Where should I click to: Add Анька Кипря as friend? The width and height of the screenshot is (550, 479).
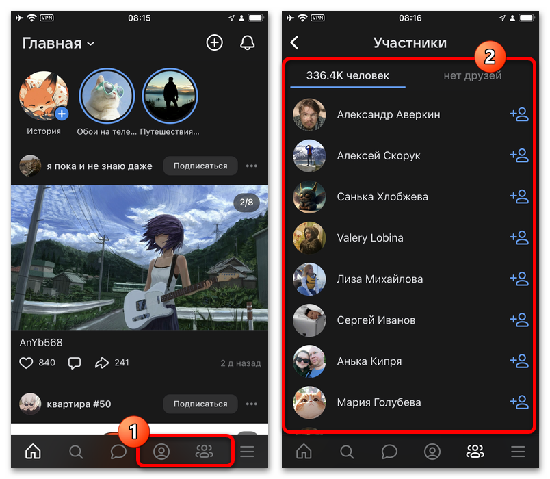519,361
